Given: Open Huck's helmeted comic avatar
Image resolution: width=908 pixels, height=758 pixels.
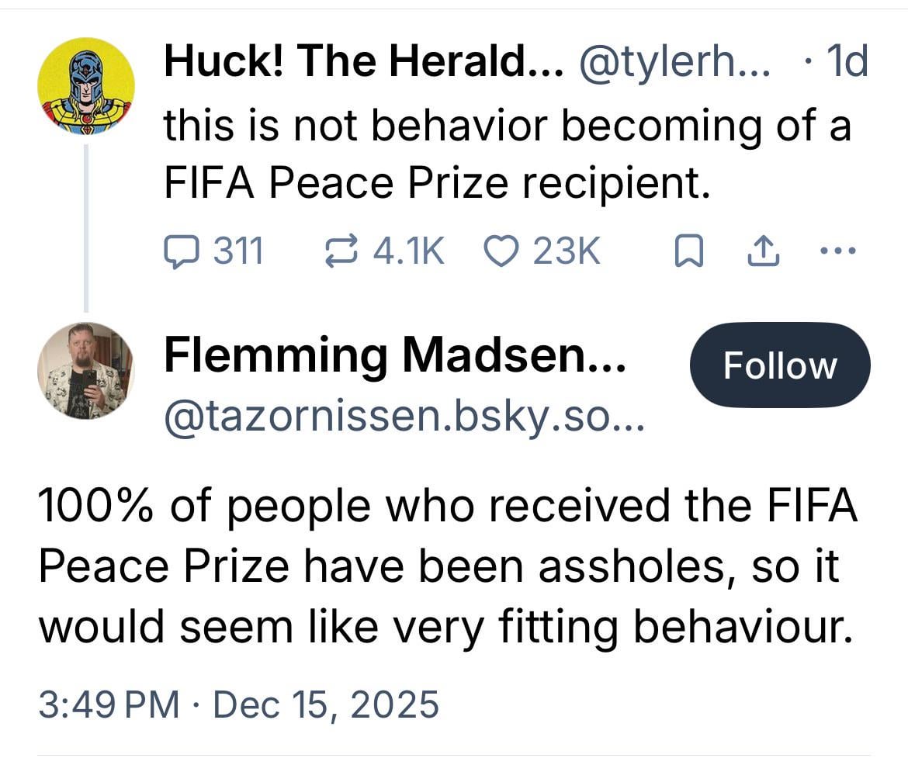Looking at the screenshot, I should tap(86, 85).
